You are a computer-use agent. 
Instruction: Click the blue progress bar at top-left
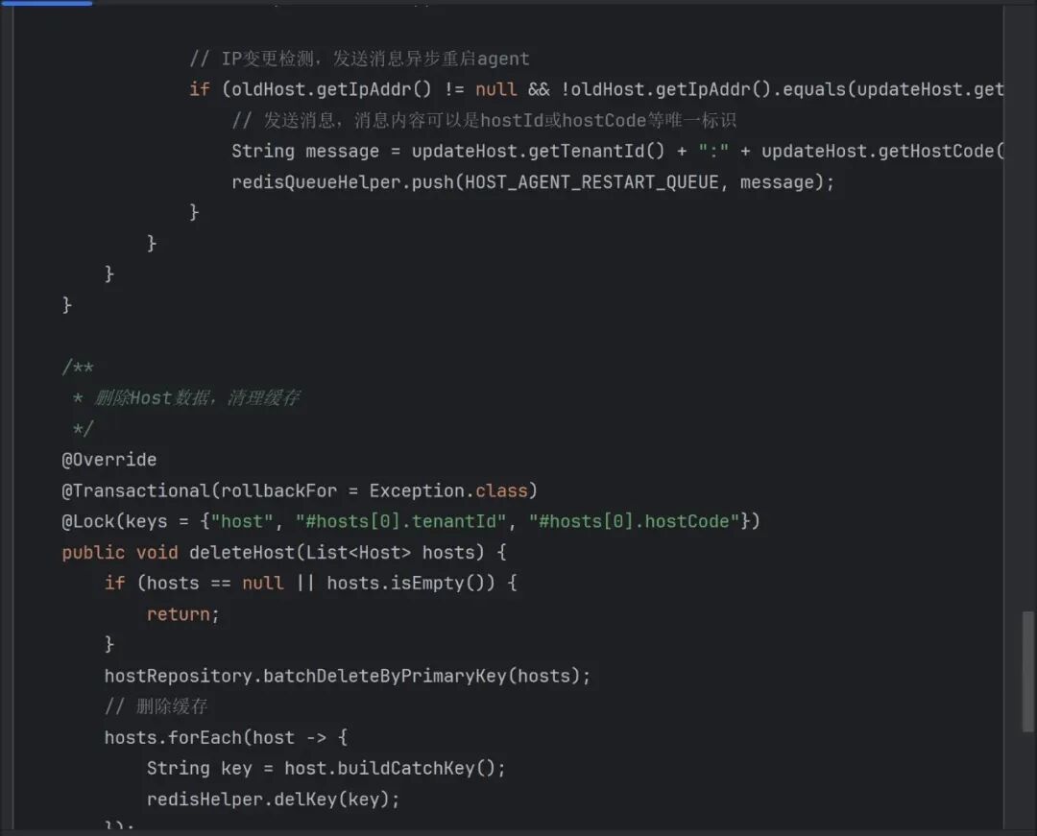[x=46, y=3]
